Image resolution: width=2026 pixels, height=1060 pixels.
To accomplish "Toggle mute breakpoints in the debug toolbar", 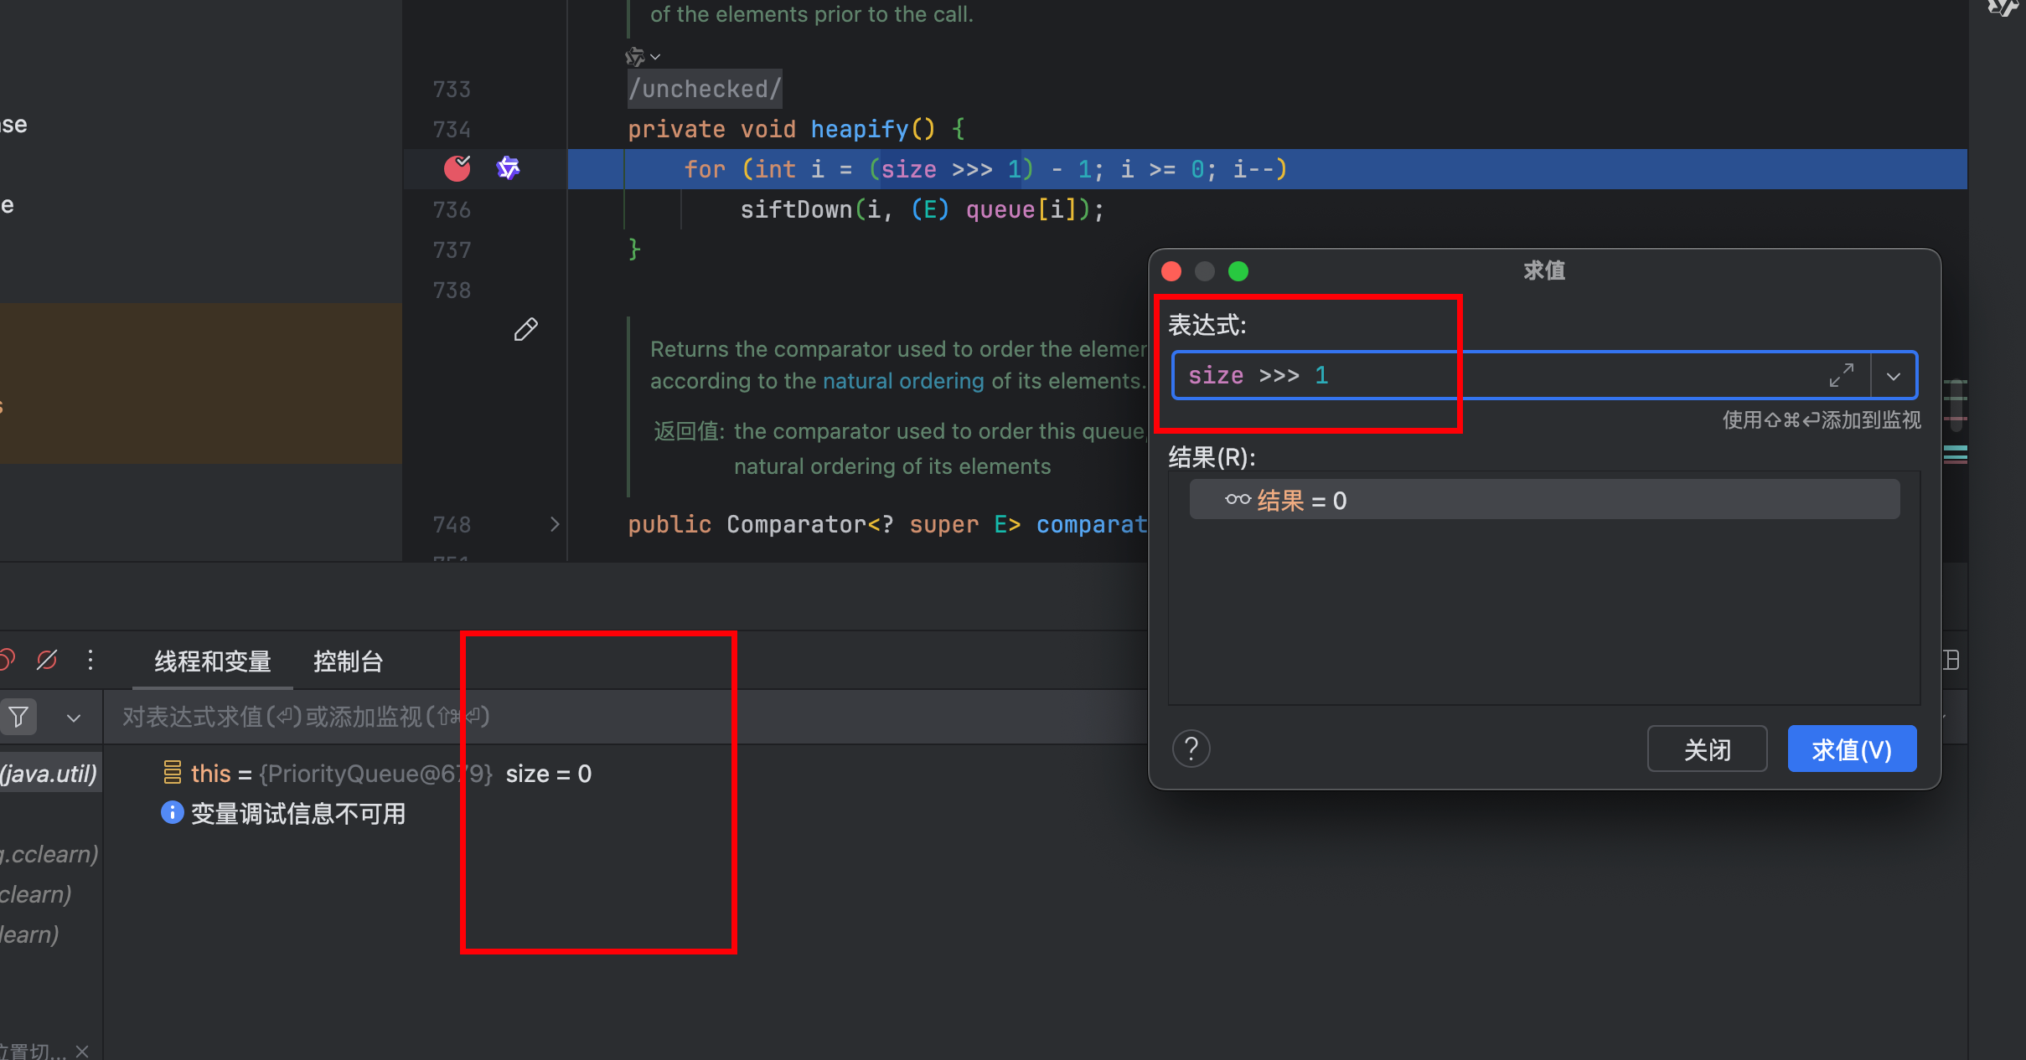I will pyautogui.click(x=47, y=661).
